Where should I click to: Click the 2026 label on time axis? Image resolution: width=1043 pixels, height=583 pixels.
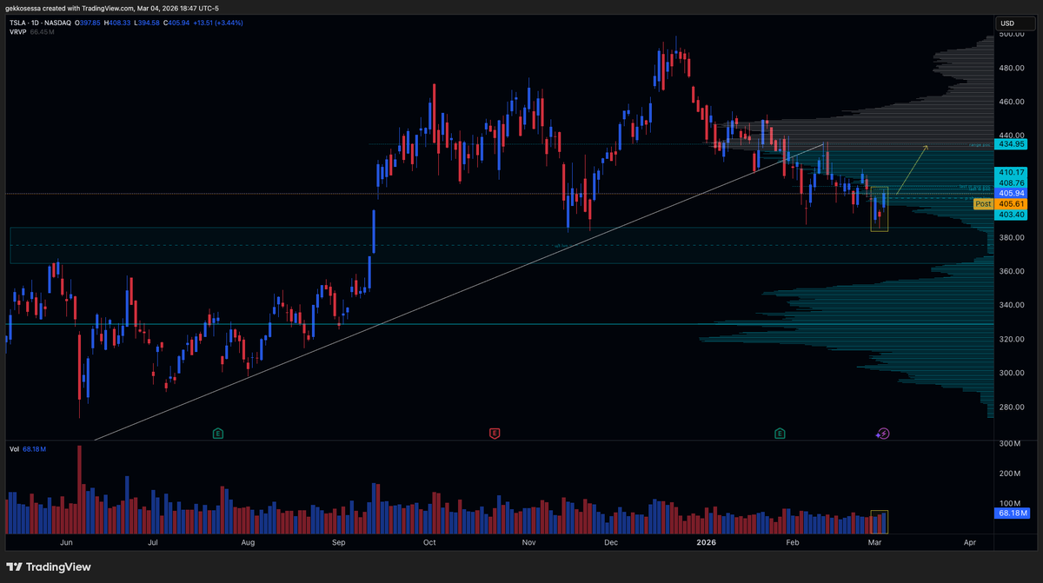(x=706, y=542)
